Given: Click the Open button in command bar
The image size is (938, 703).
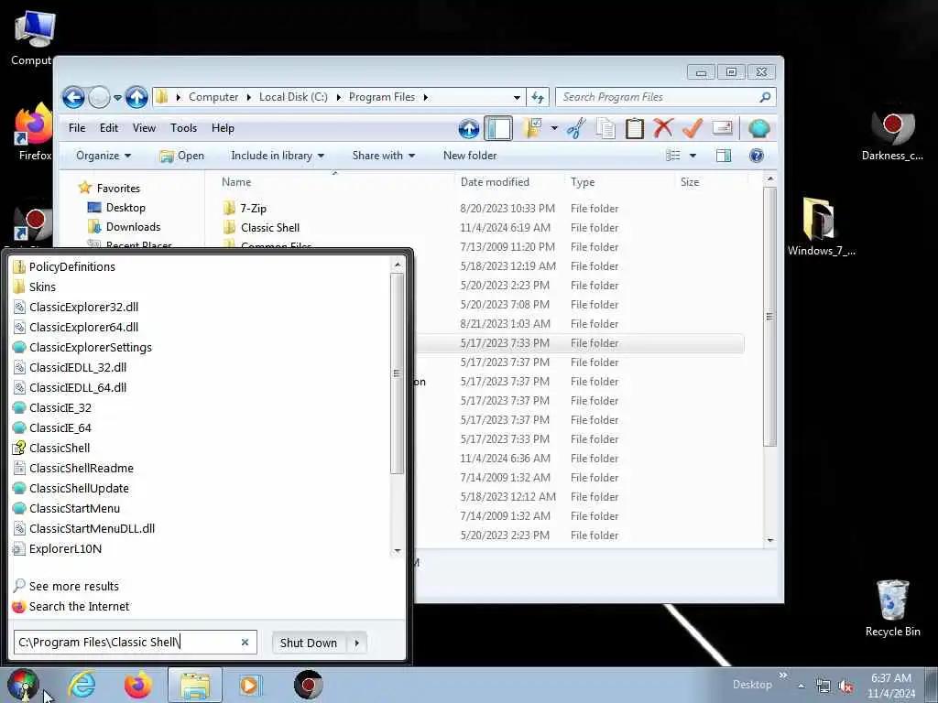Looking at the screenshot, I should pos(182,156).
